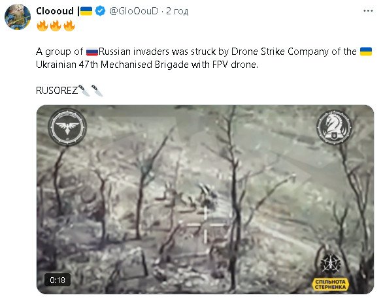Click the trident snowflake logo above the badge
This screenshot has width=383, height=300.
tap(331, 263)
